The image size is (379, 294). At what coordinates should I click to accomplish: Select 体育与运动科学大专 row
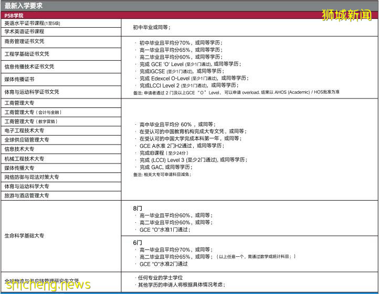coord(61,187)
